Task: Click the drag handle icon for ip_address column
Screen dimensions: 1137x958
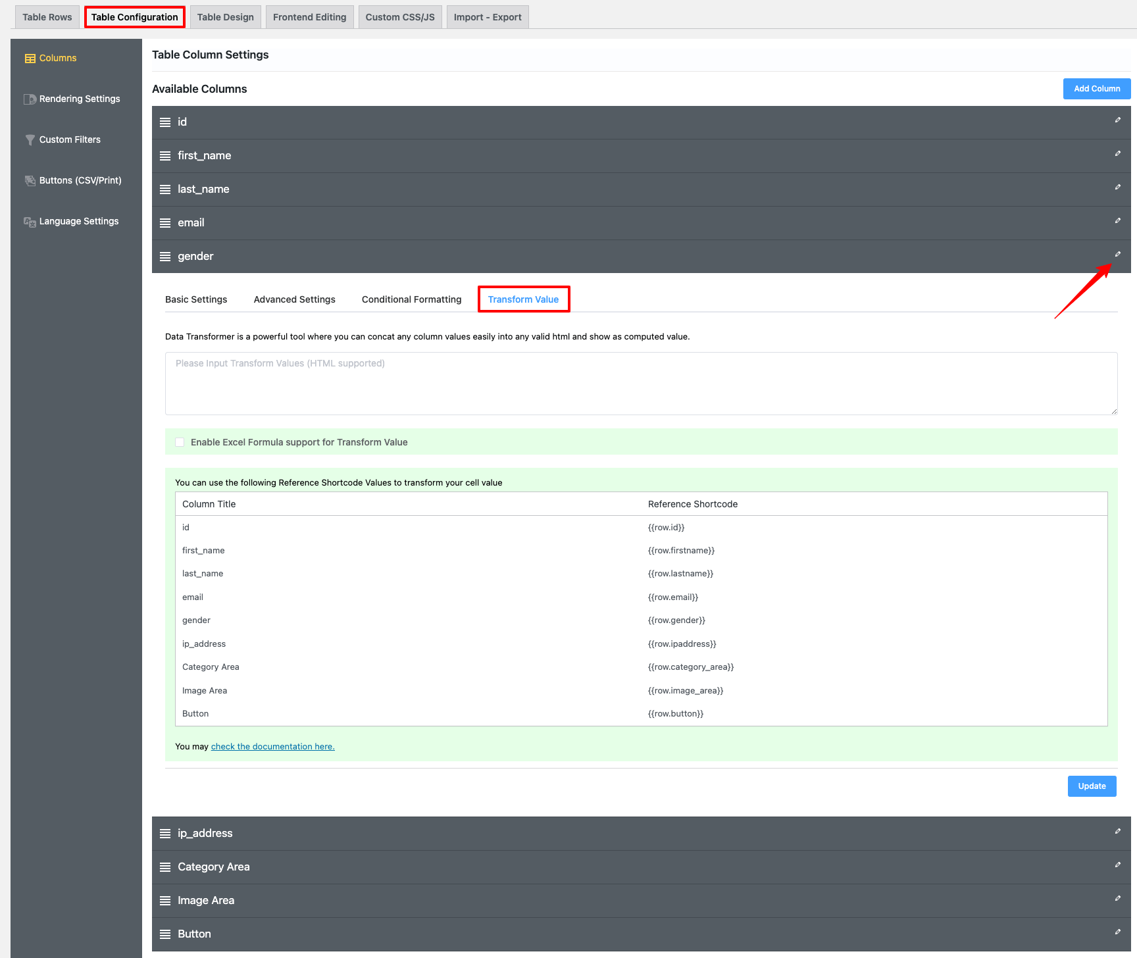Action: 165,834
